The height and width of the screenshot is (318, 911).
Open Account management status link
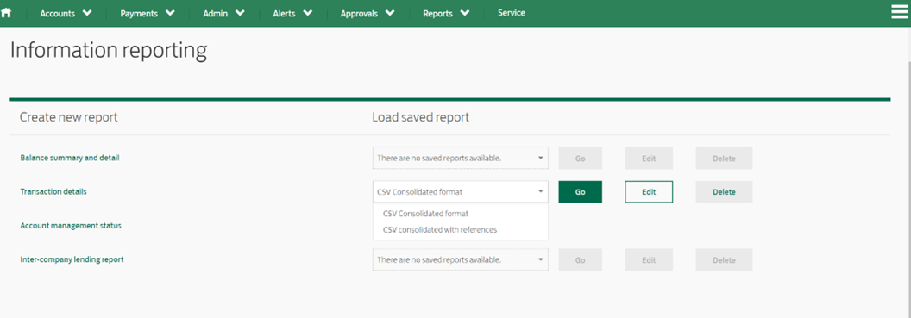(71, 226)
